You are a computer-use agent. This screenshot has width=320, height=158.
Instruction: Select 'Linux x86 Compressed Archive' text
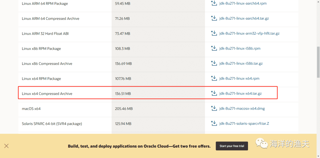click(x=47, y=64)
